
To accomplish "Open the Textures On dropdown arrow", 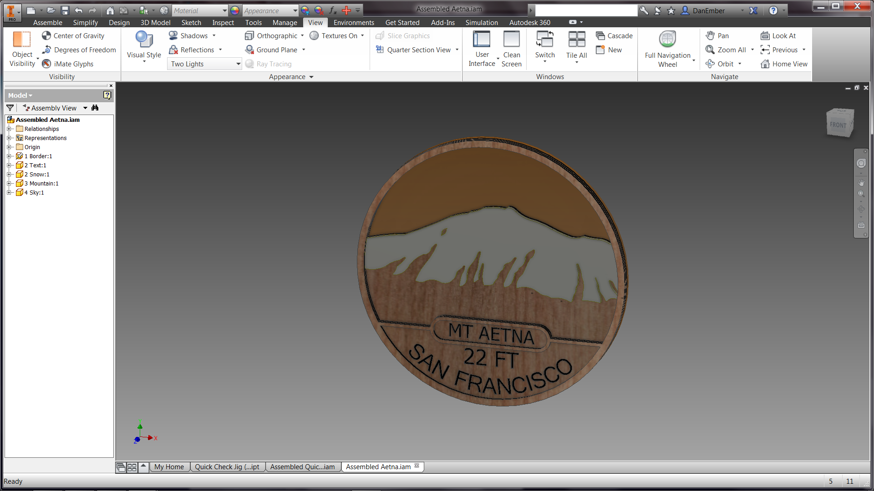I will (x=362, y=36).
